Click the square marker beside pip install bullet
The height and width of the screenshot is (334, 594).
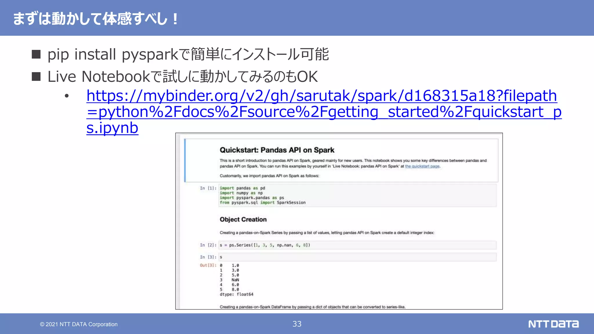pos(36,54)
